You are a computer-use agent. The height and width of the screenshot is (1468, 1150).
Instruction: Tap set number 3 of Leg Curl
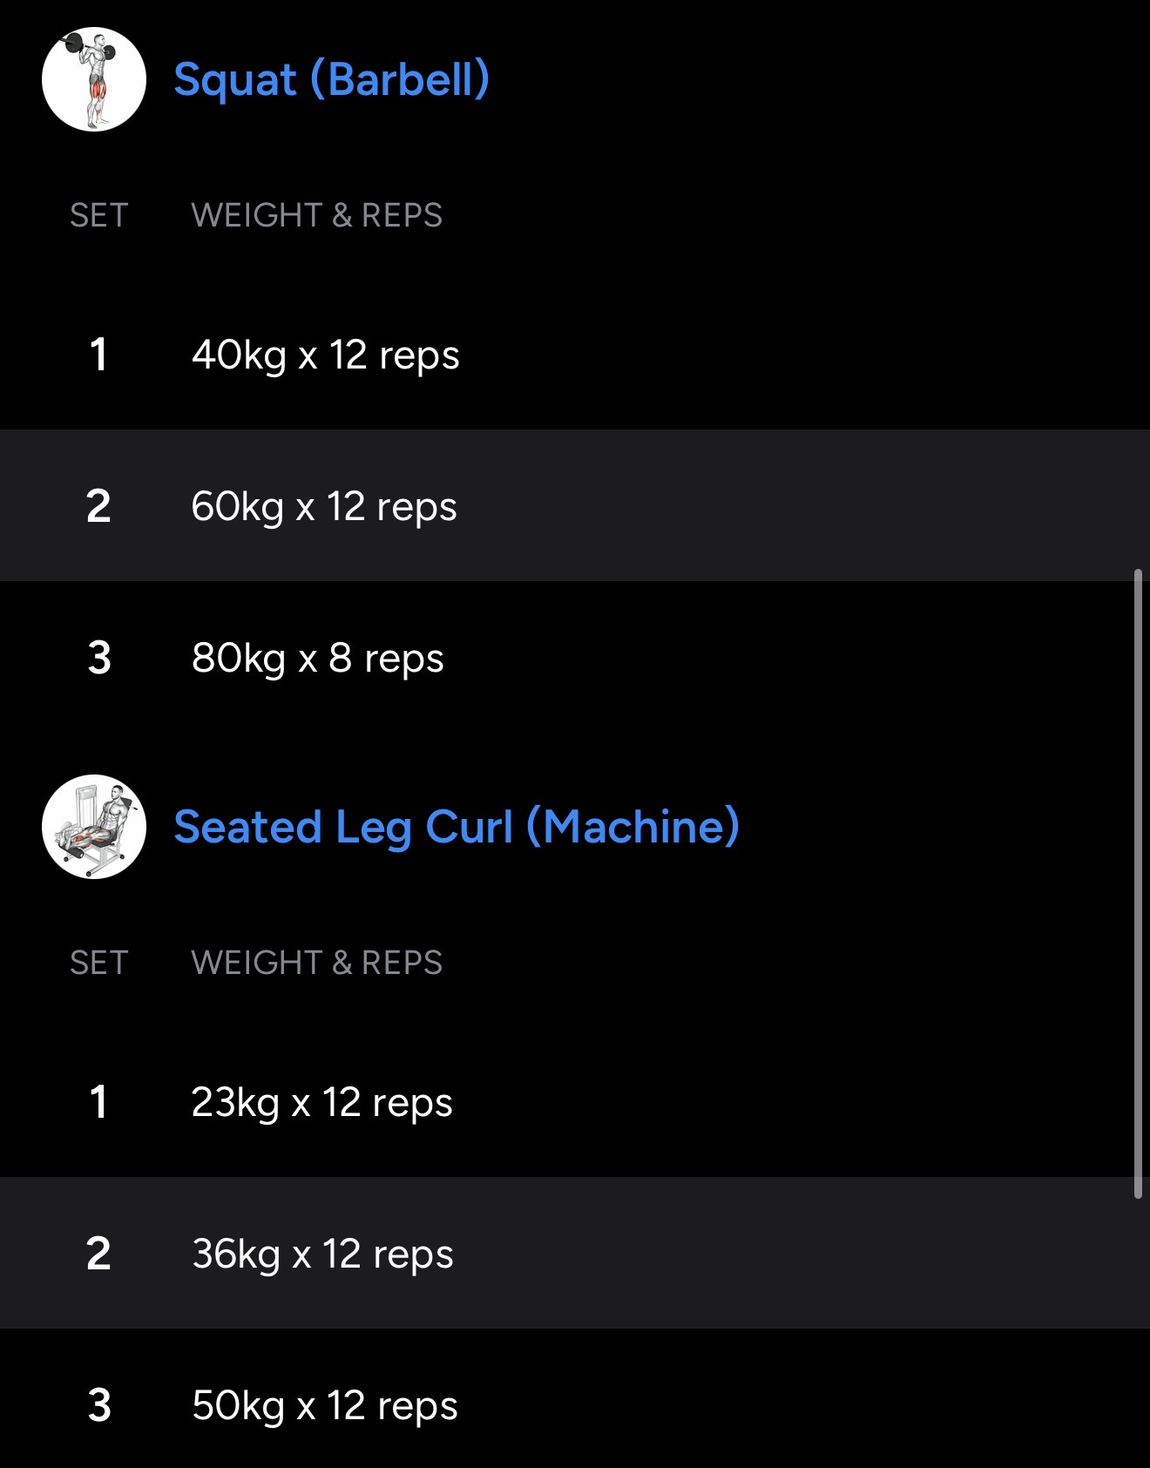click(99, 1405)
